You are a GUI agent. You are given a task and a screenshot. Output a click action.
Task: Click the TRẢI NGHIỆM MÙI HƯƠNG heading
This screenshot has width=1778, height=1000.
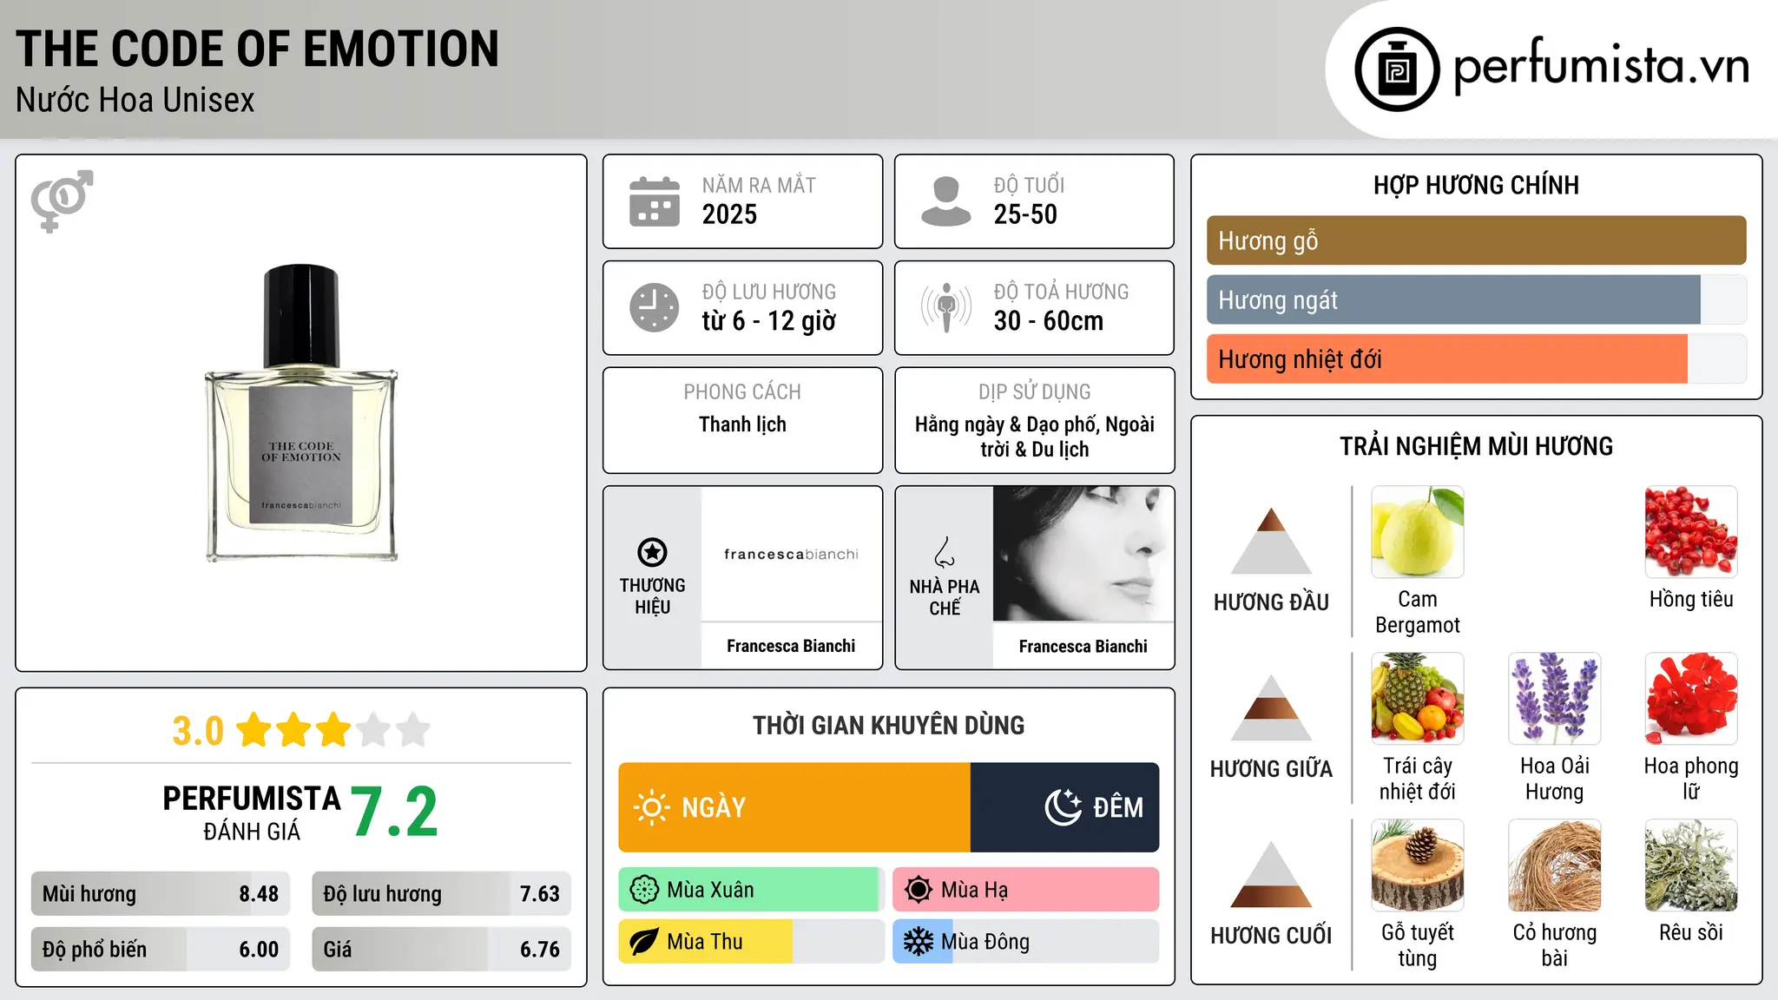1476,446
